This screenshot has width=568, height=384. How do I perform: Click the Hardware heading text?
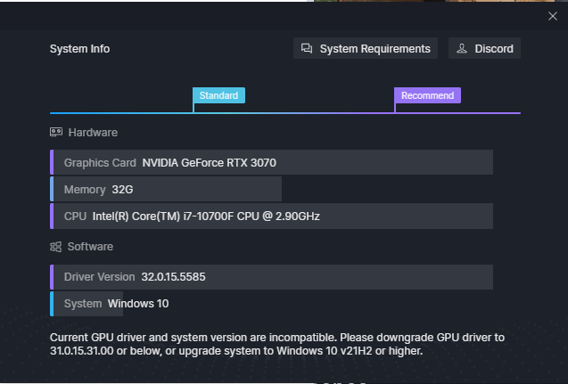(x=93, y=133)
